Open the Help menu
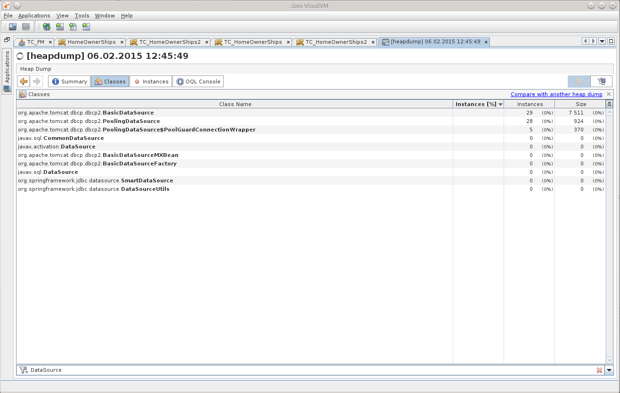620x393 pixels. point(127,16)
